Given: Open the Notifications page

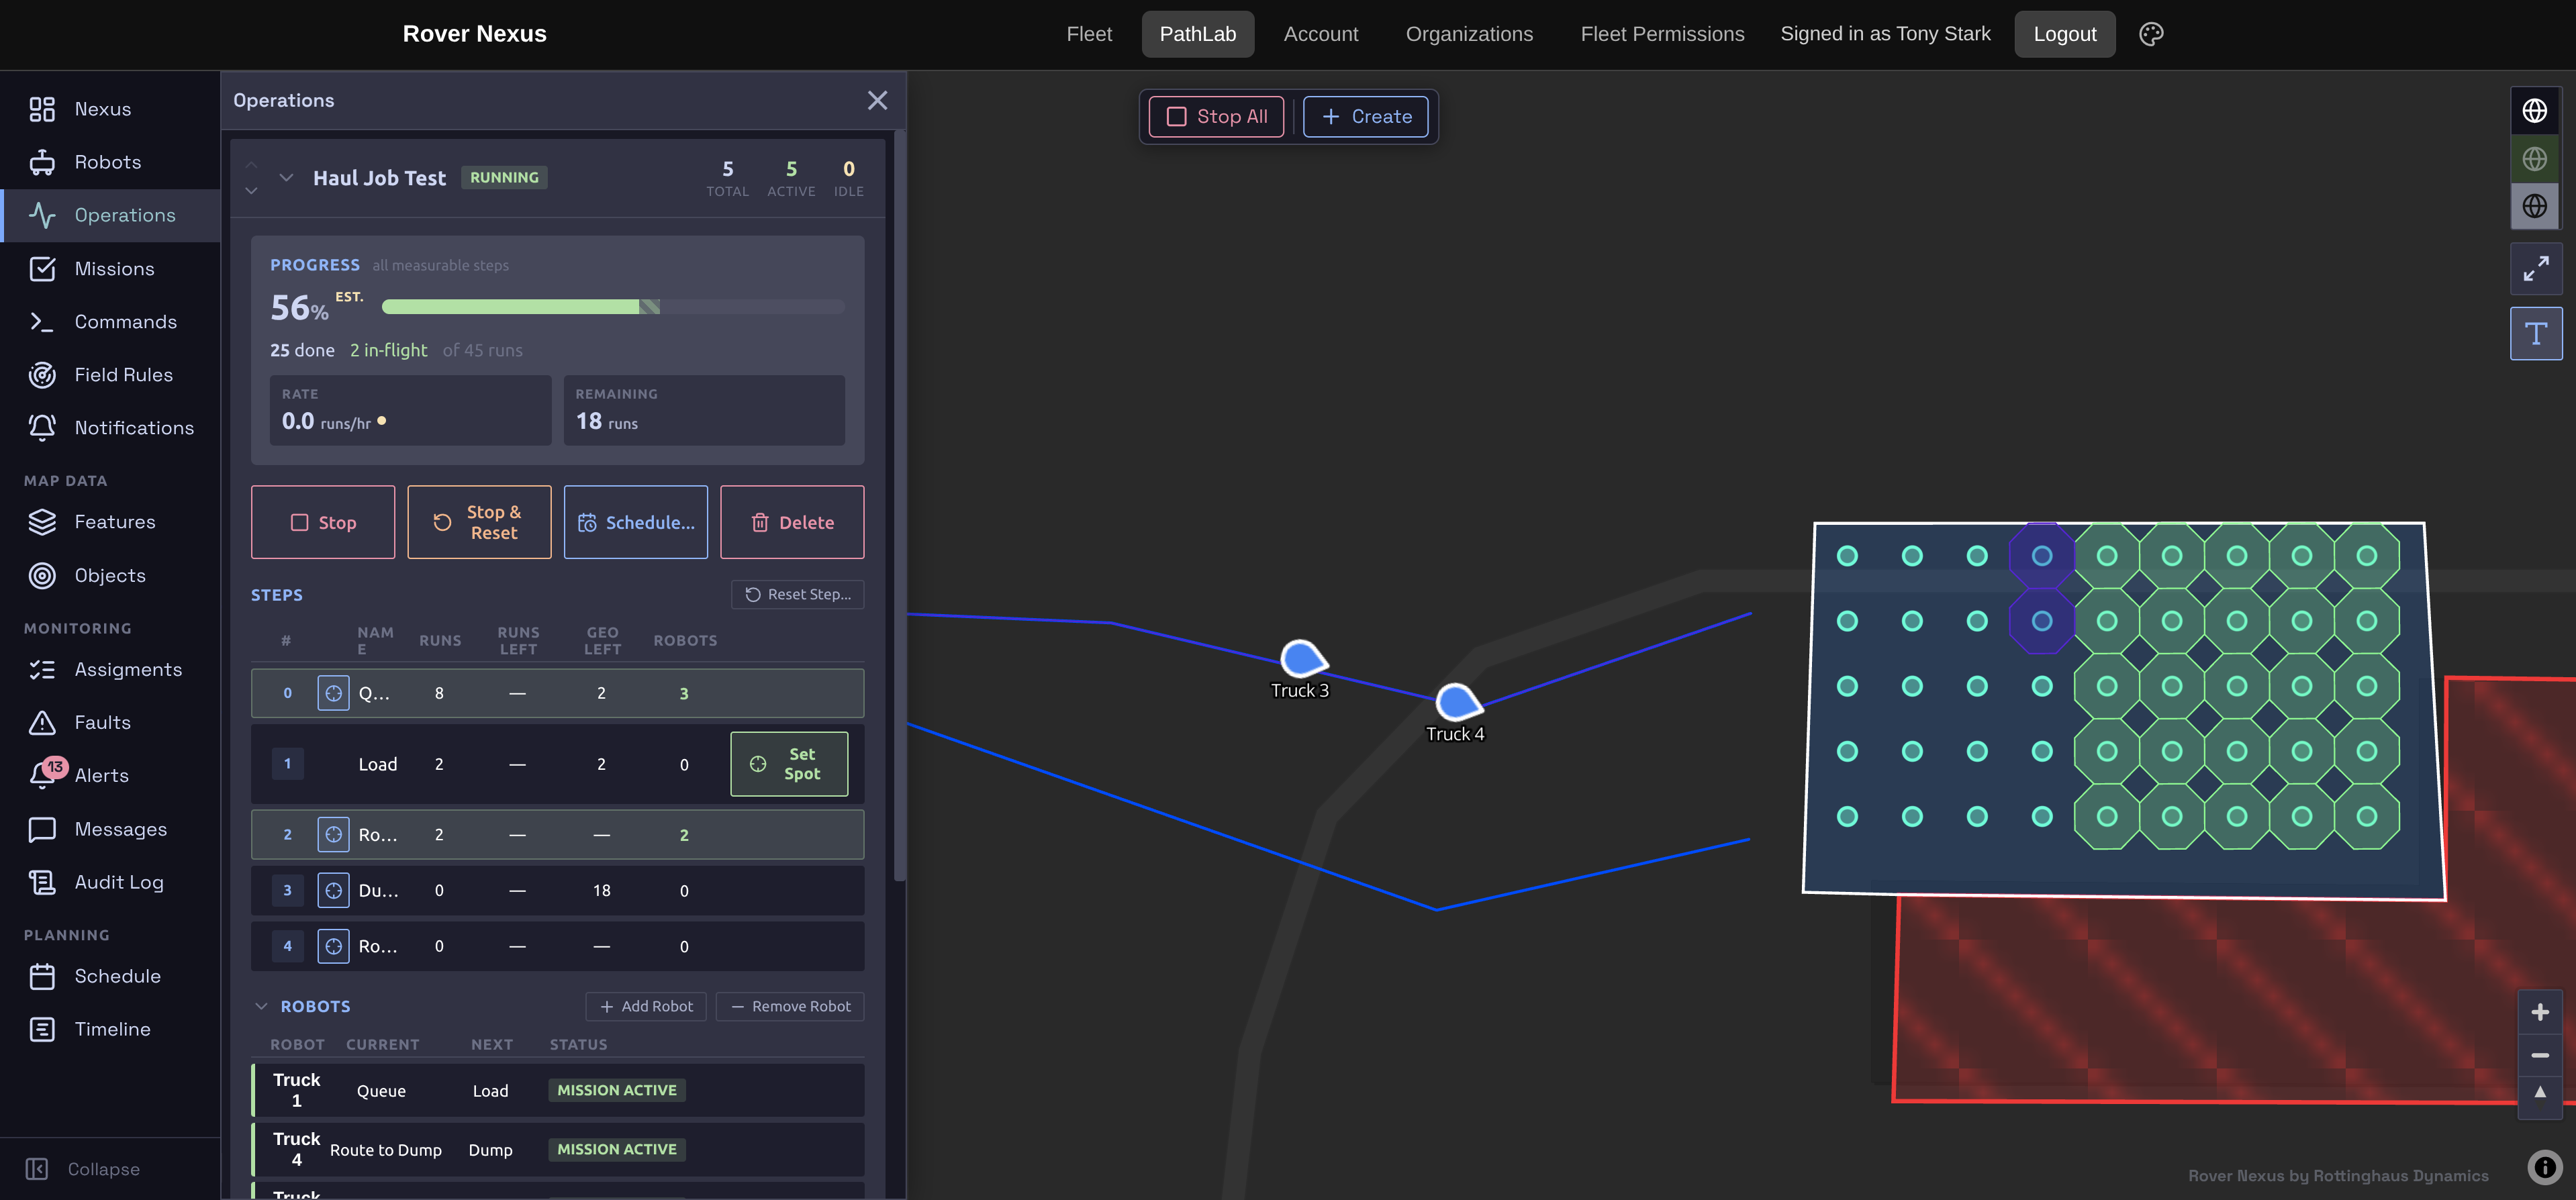Looking at the screenshot, I should [110, 427].
